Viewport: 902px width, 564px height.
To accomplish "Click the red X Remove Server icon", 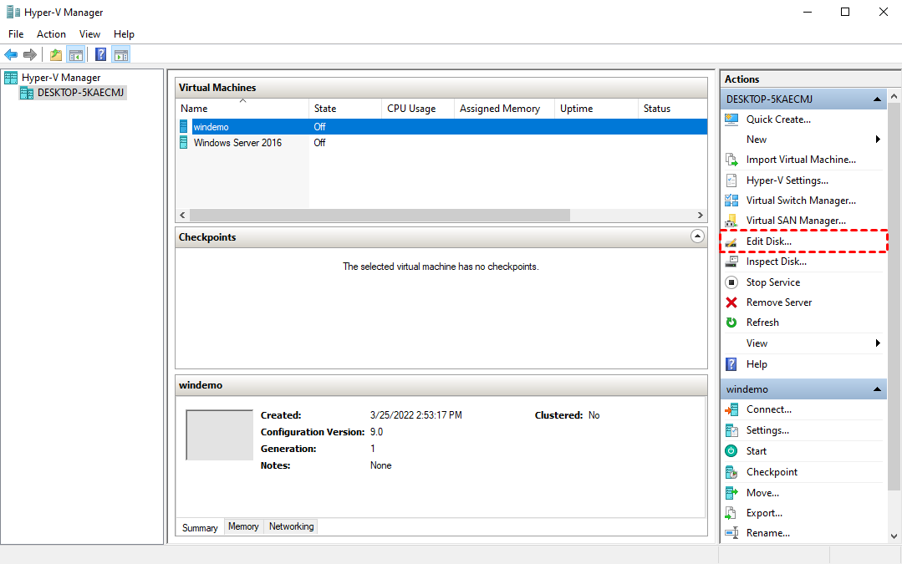I will pos(731,302).
